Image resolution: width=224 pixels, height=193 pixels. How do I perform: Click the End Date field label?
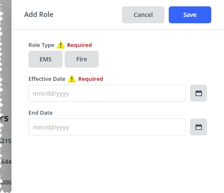click(40, 113)
